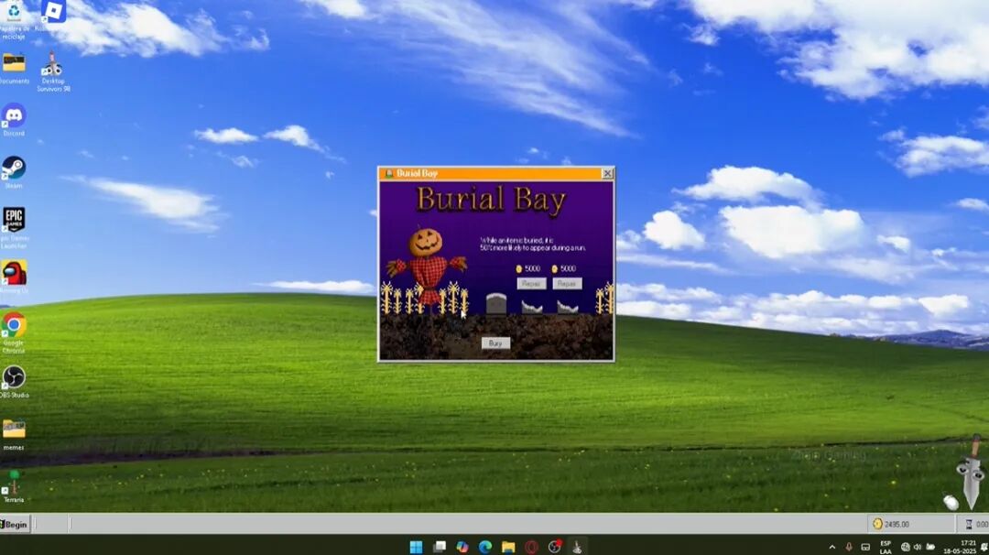Open the Among Us desktop shortcut
Screen dimensions: 989x555
point(14,277)
